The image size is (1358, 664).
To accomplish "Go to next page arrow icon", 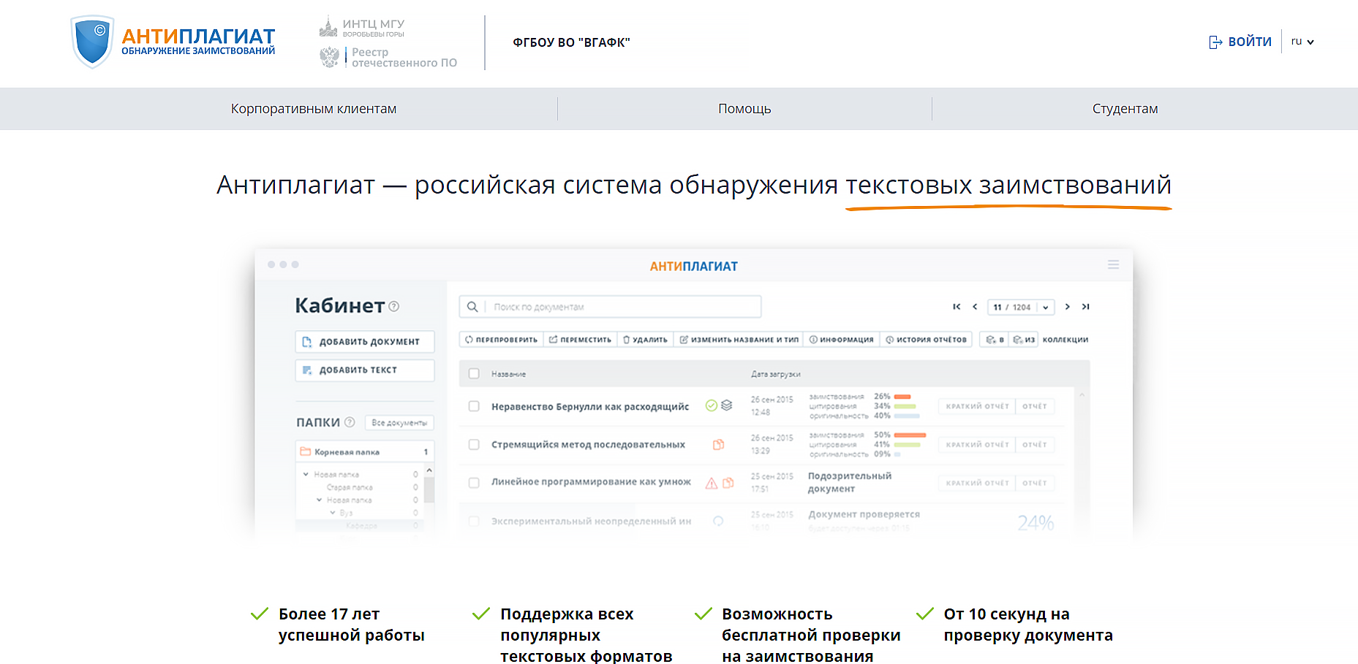I will pos(1068,307).
